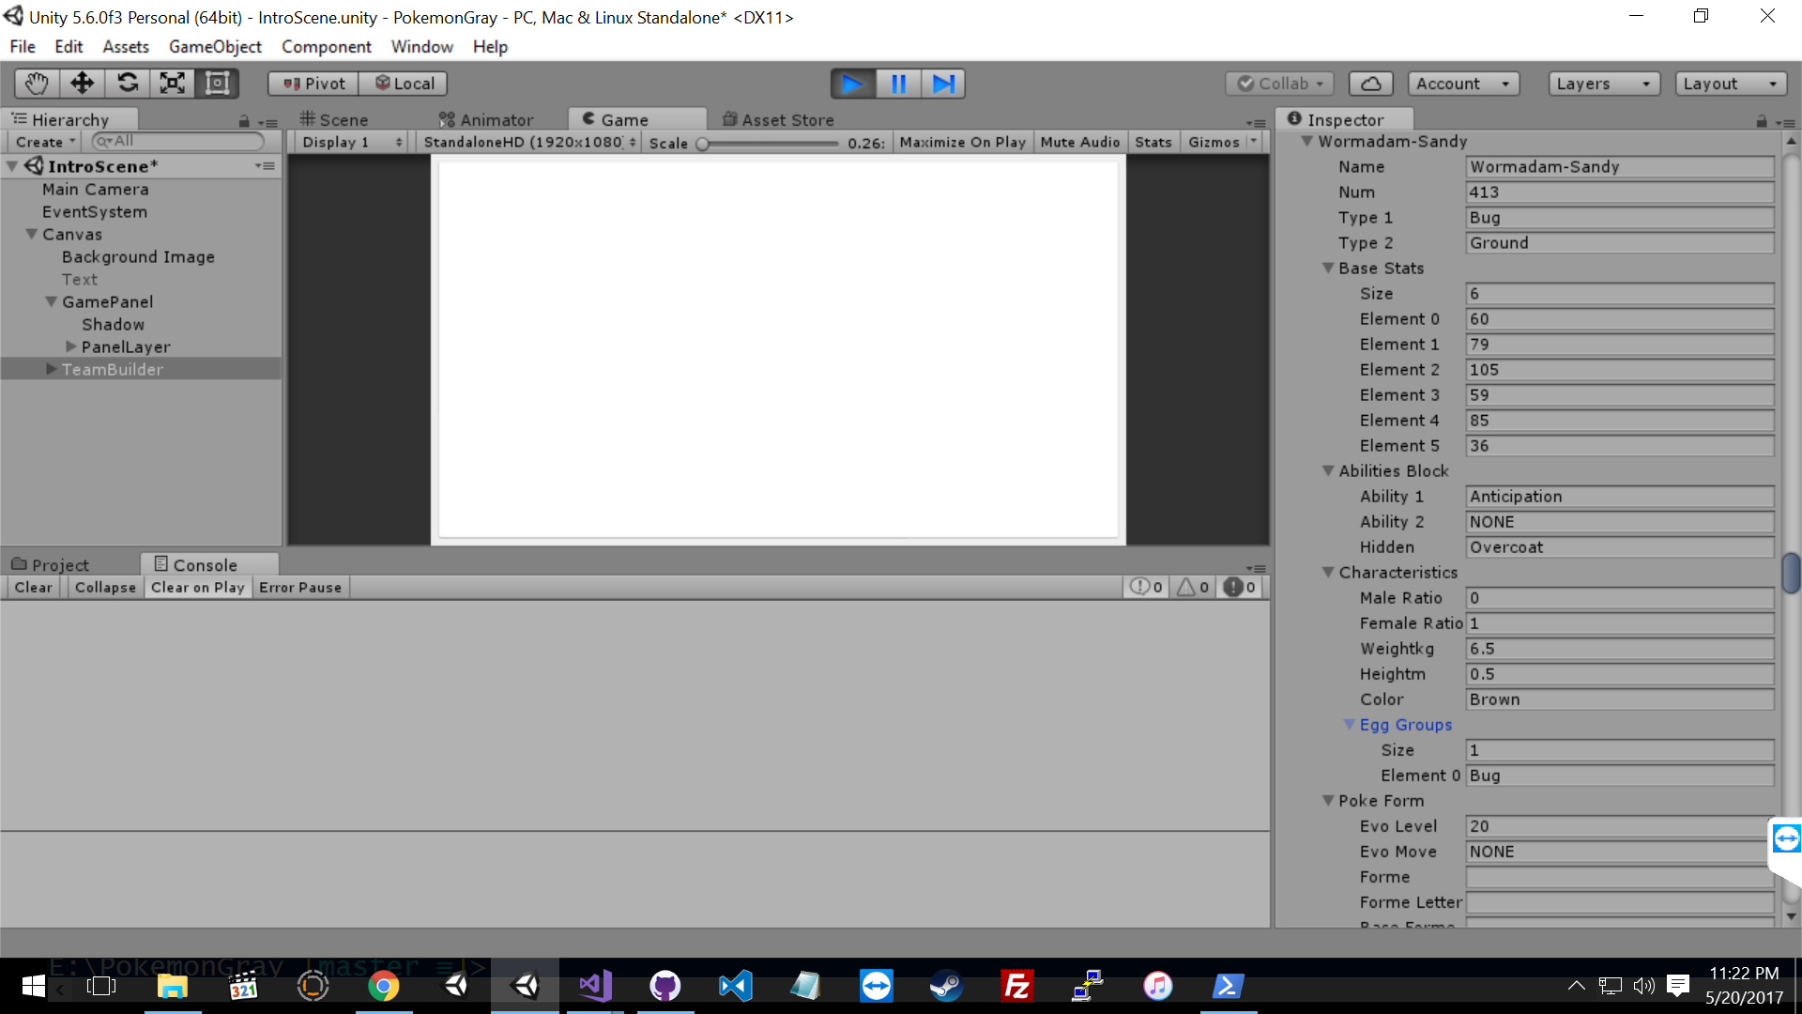The height and width of the screenshot is (1014, 1802).
Task: Switch to the Animator tab
Action: pos(486,119)
